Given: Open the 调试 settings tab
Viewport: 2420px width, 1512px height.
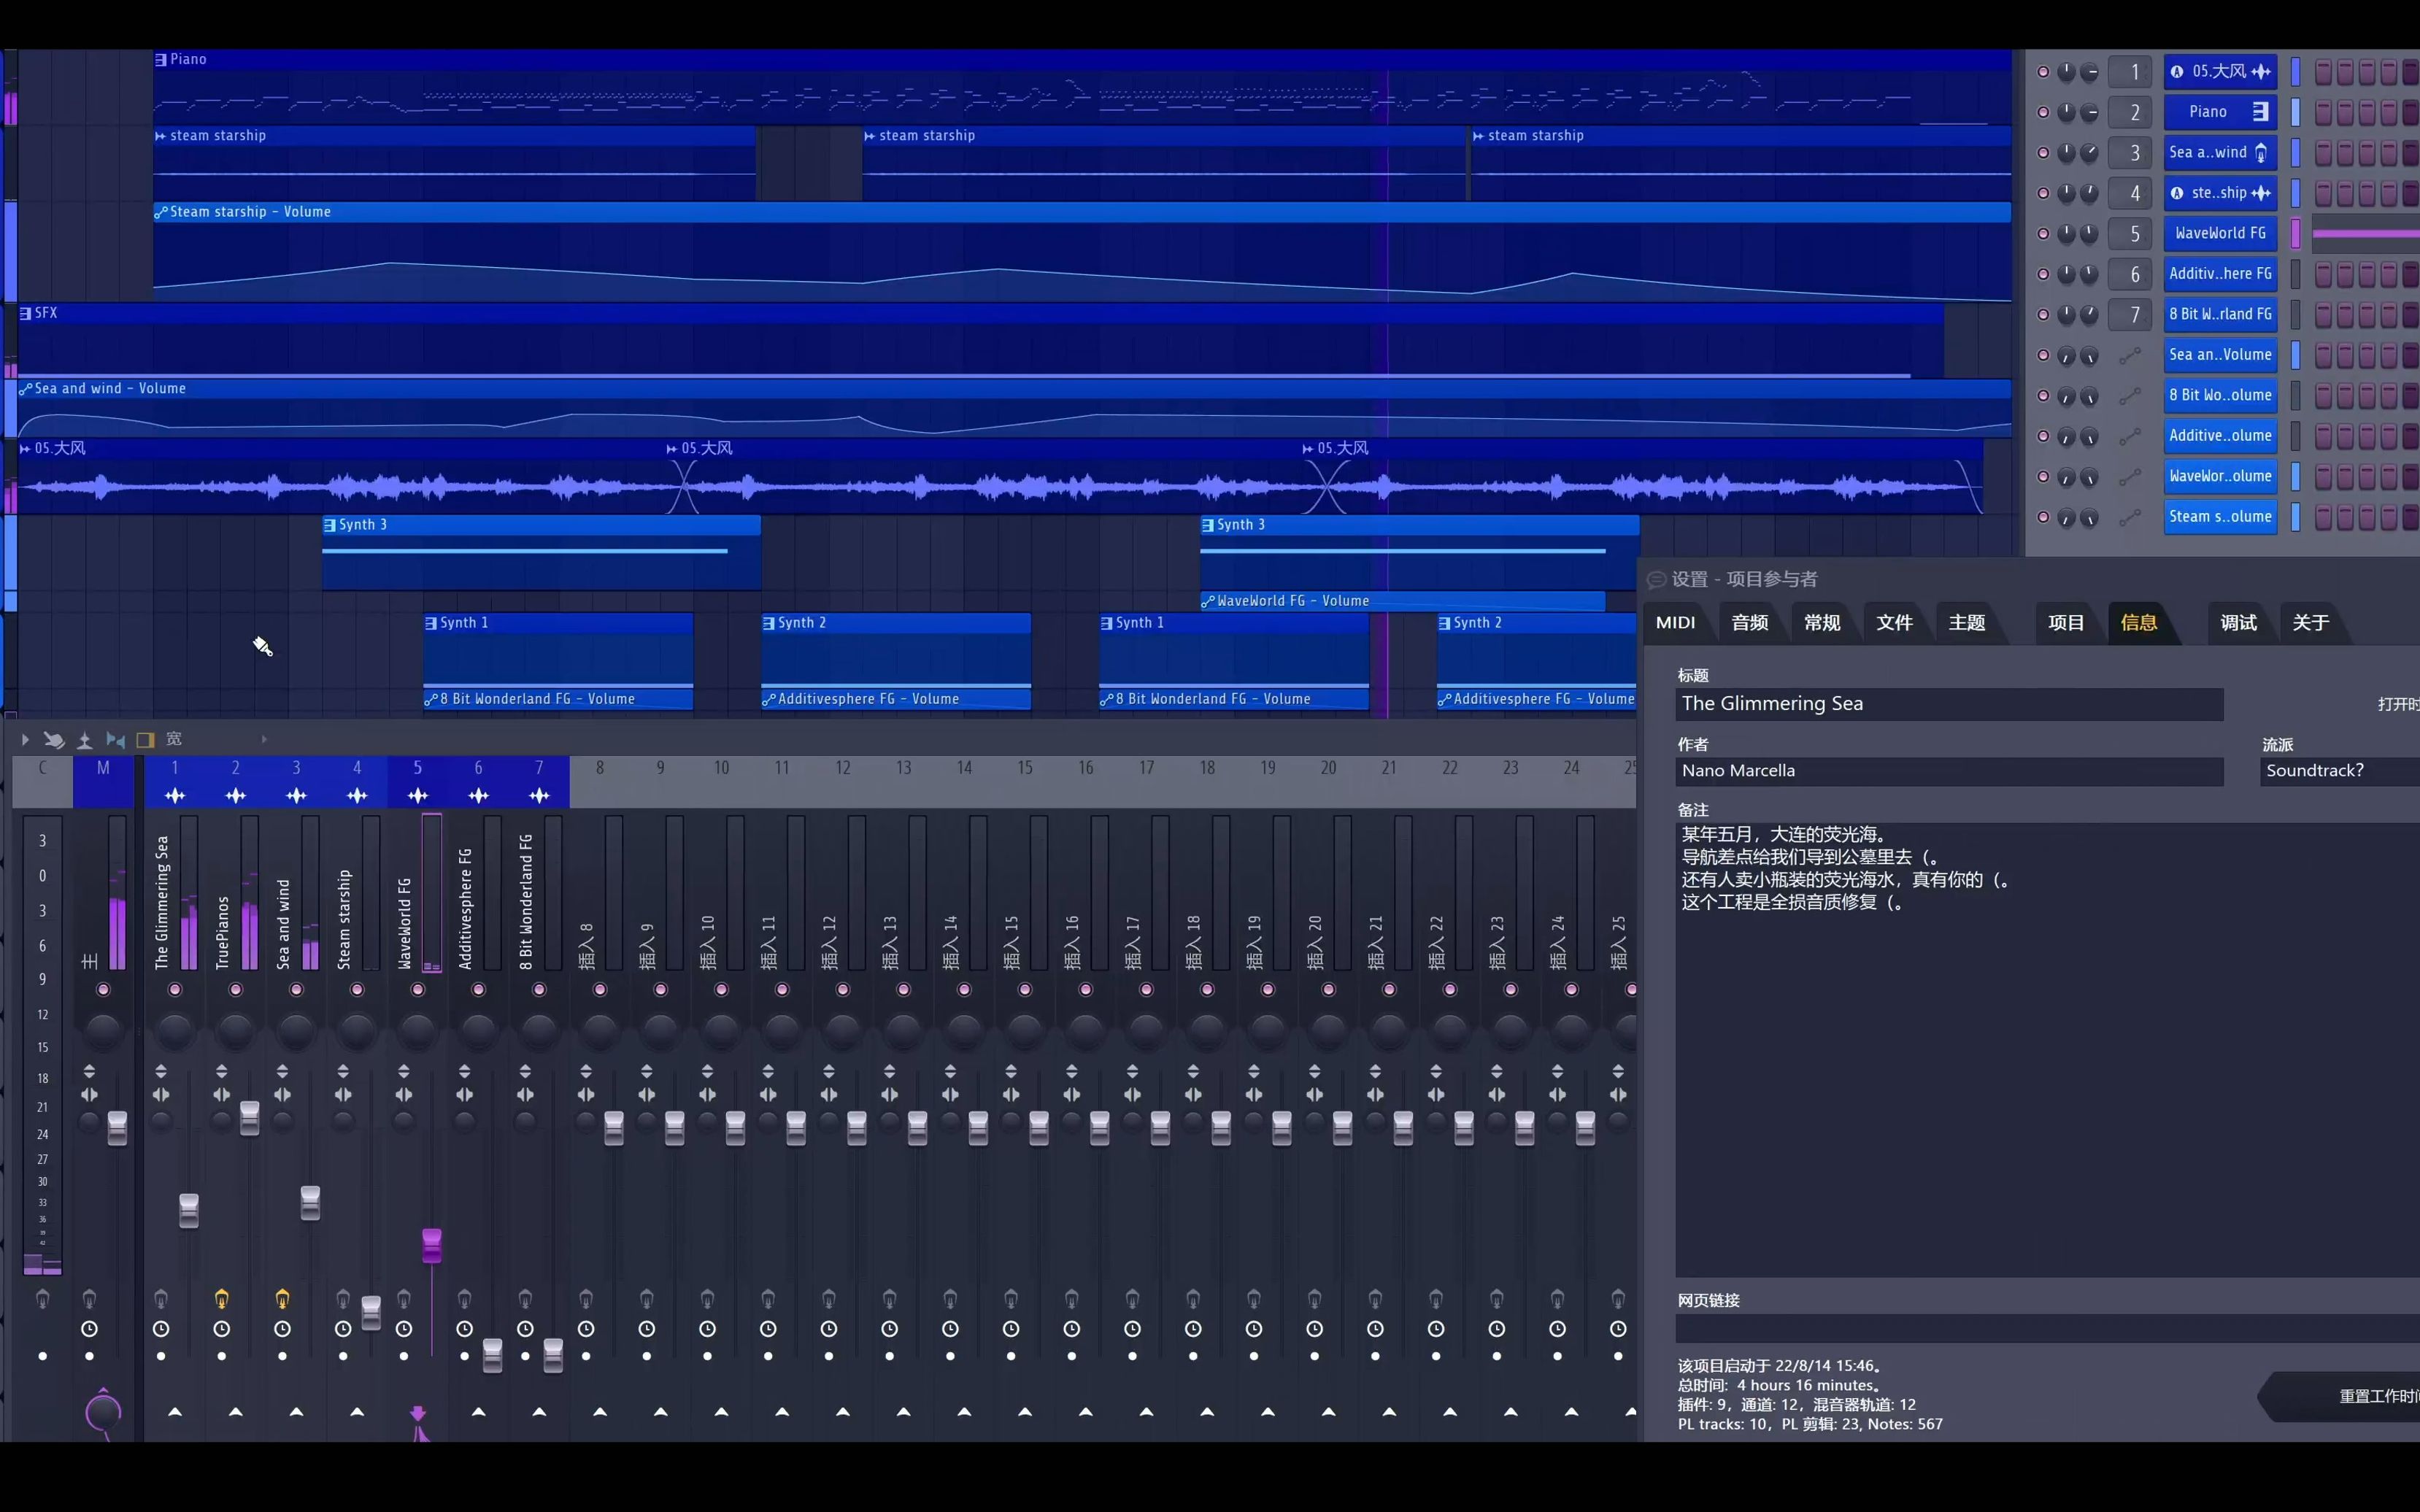Looking at the screenshot, I should coord(2238,622).
